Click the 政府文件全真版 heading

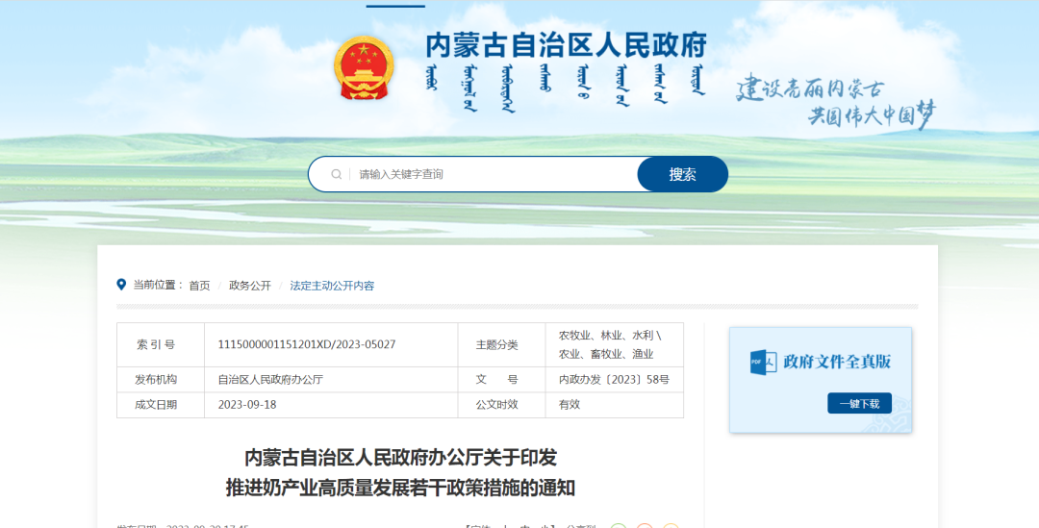[x=837, y=362]
